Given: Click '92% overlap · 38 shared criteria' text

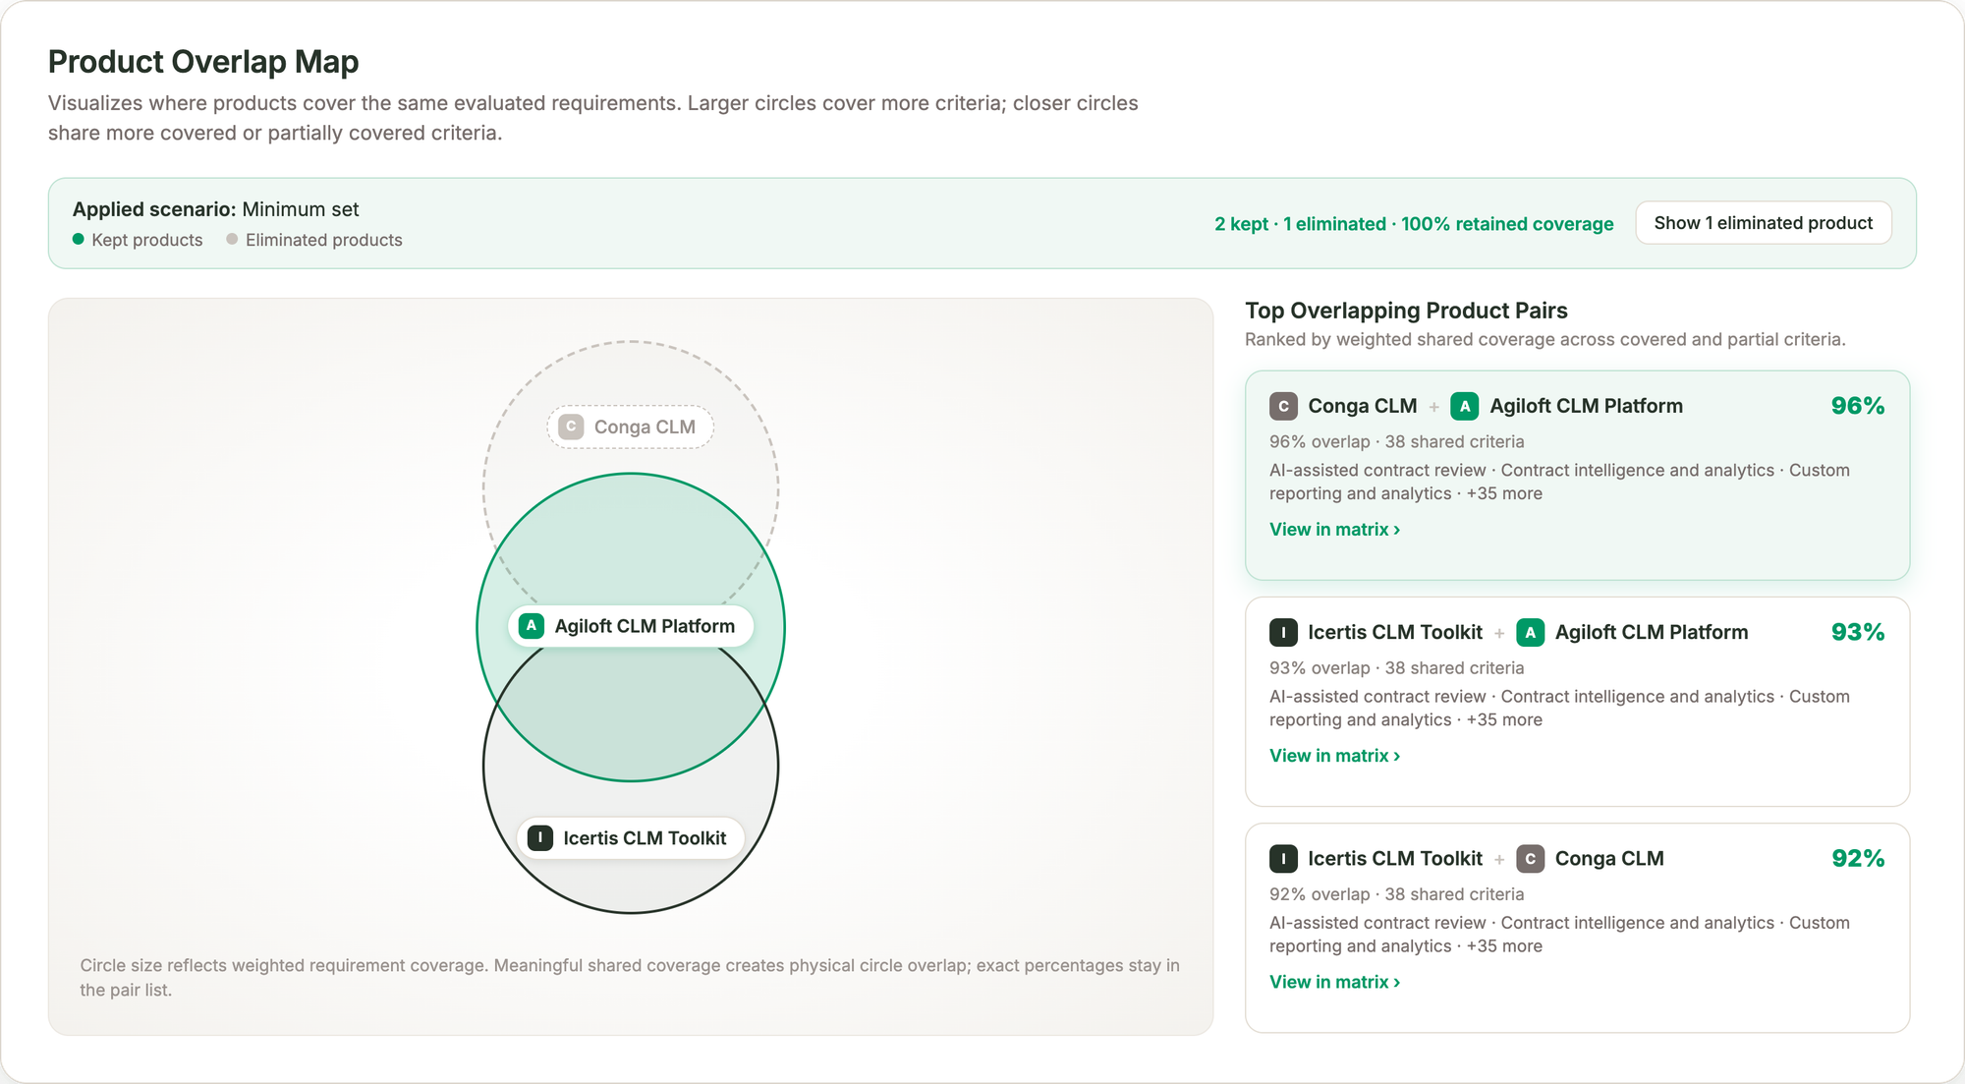Looking at the screenshot, I should pos(1397,894).
